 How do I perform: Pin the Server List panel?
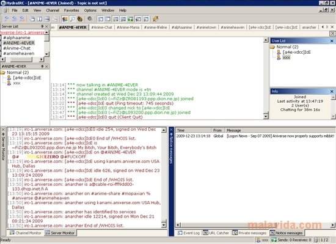pyautogui.click(x=42, y=26)
